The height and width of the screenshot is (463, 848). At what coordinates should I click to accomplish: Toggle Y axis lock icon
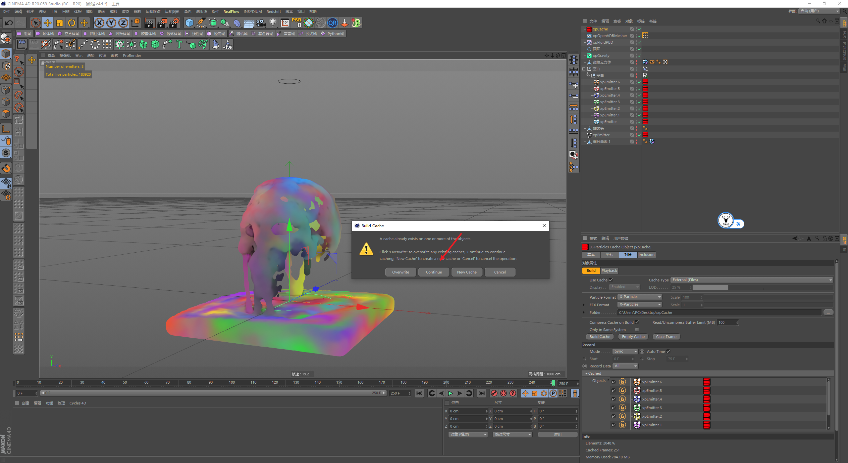(x=111, y=23)
